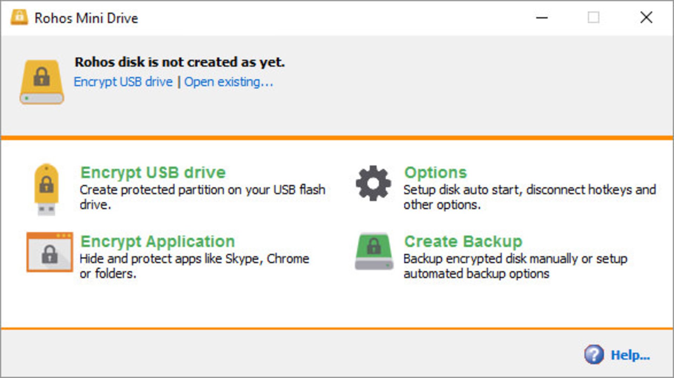Click the green Create Backup drive icon

[374, 251]
